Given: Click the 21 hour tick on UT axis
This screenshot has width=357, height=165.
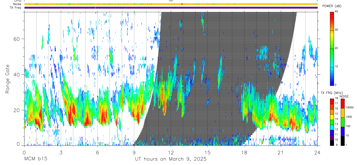Looking at the screenshot, I should pos(281,152).
